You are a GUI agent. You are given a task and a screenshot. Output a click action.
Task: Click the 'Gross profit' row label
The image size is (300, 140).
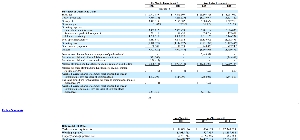coord(68,21)
